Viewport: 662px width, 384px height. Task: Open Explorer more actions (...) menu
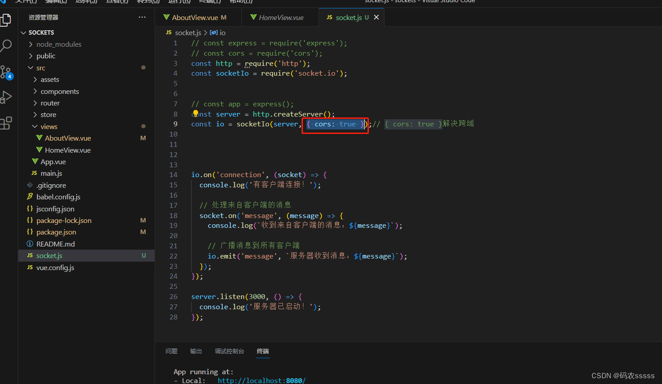(142, 17)
